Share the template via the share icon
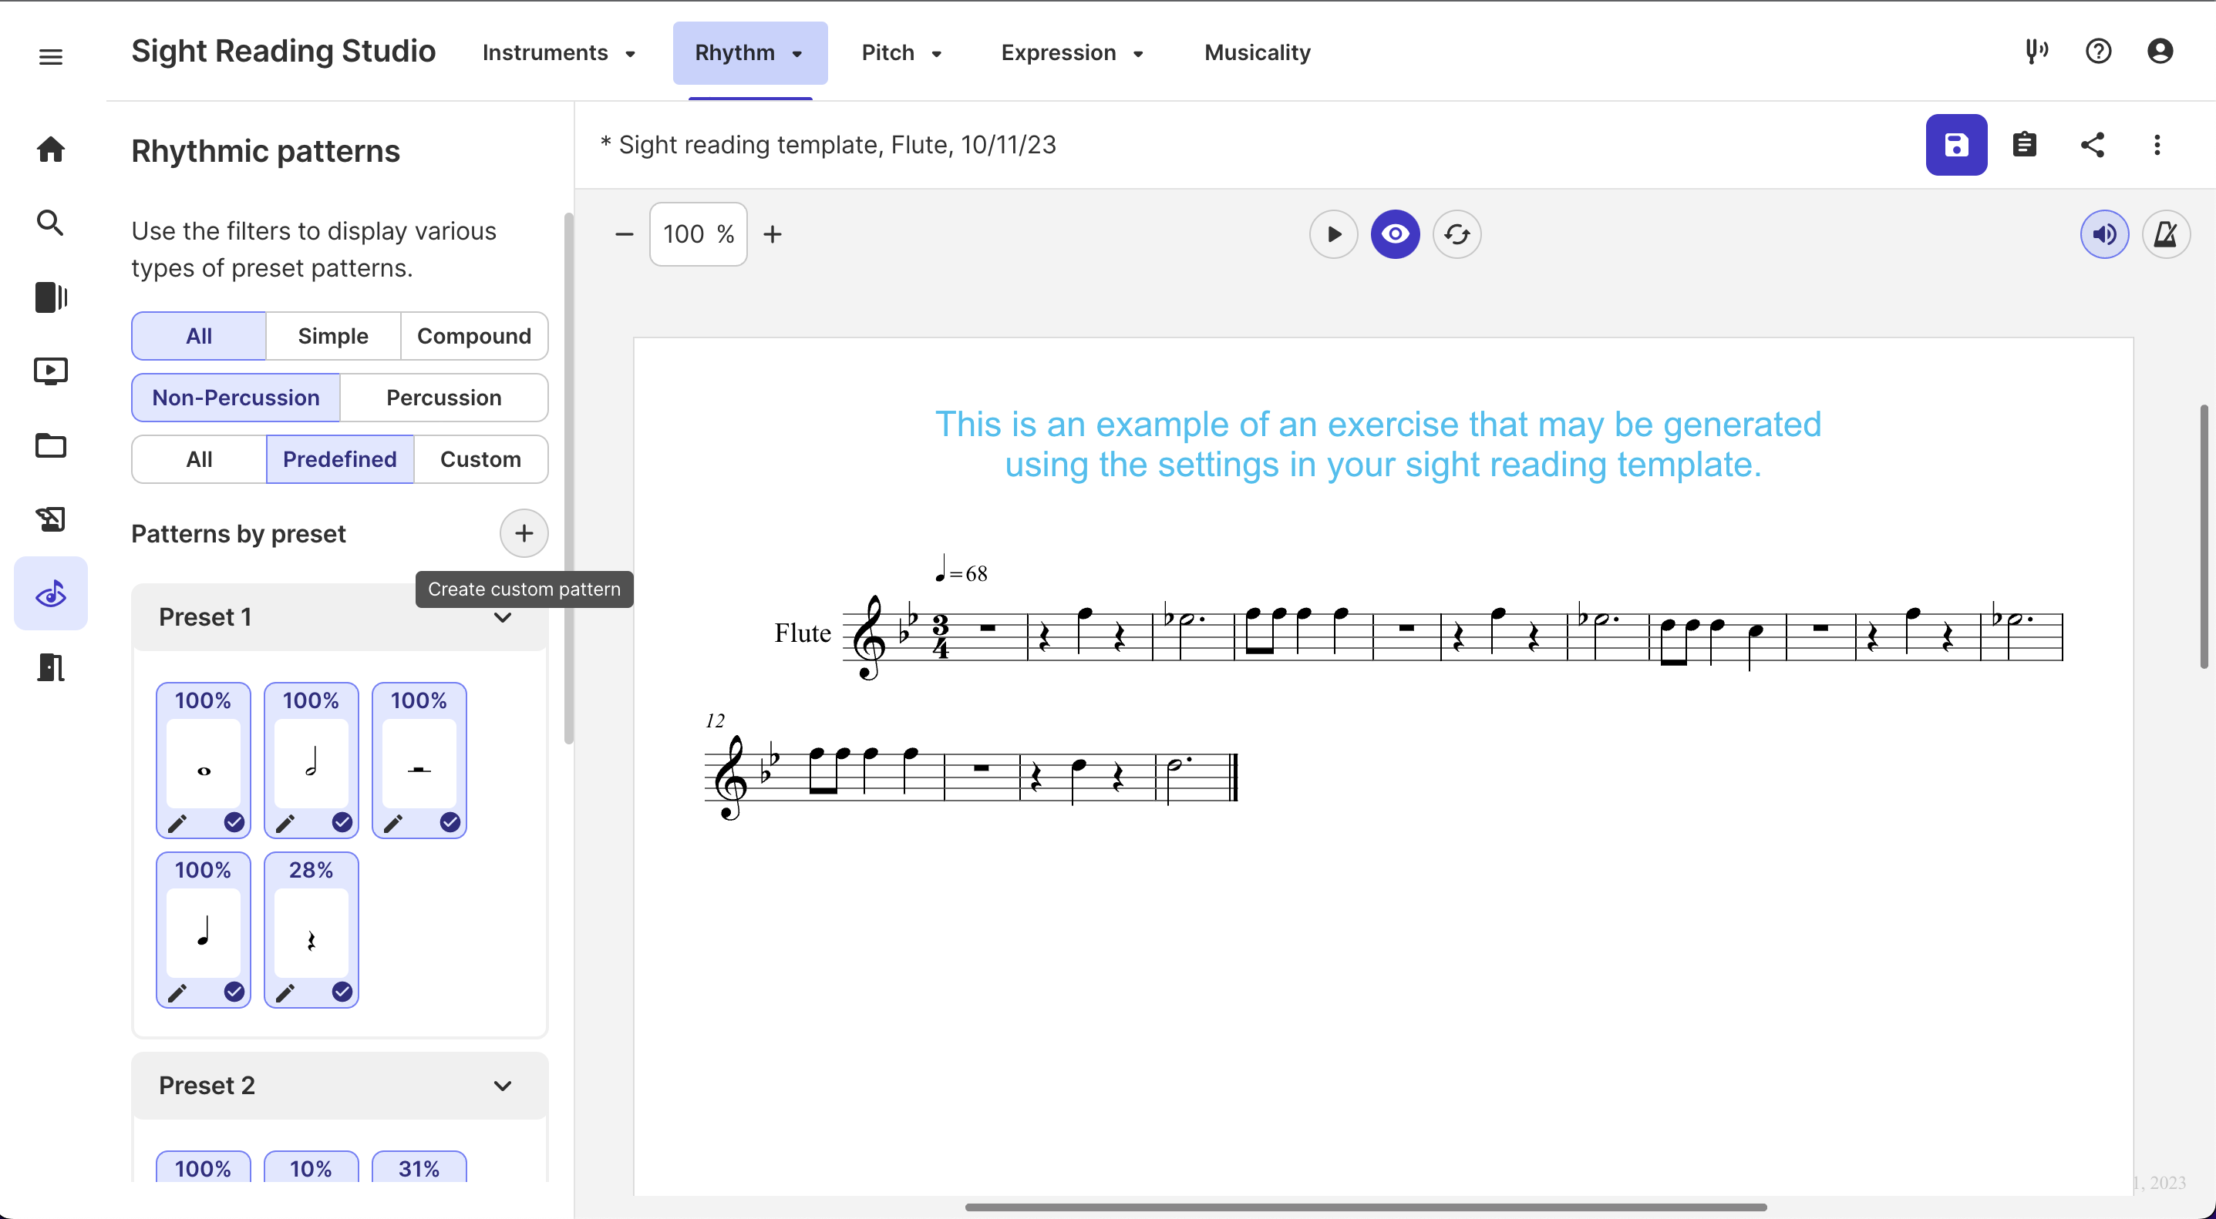Viewport: 2216px width, 1219px height. (2093, 144)
